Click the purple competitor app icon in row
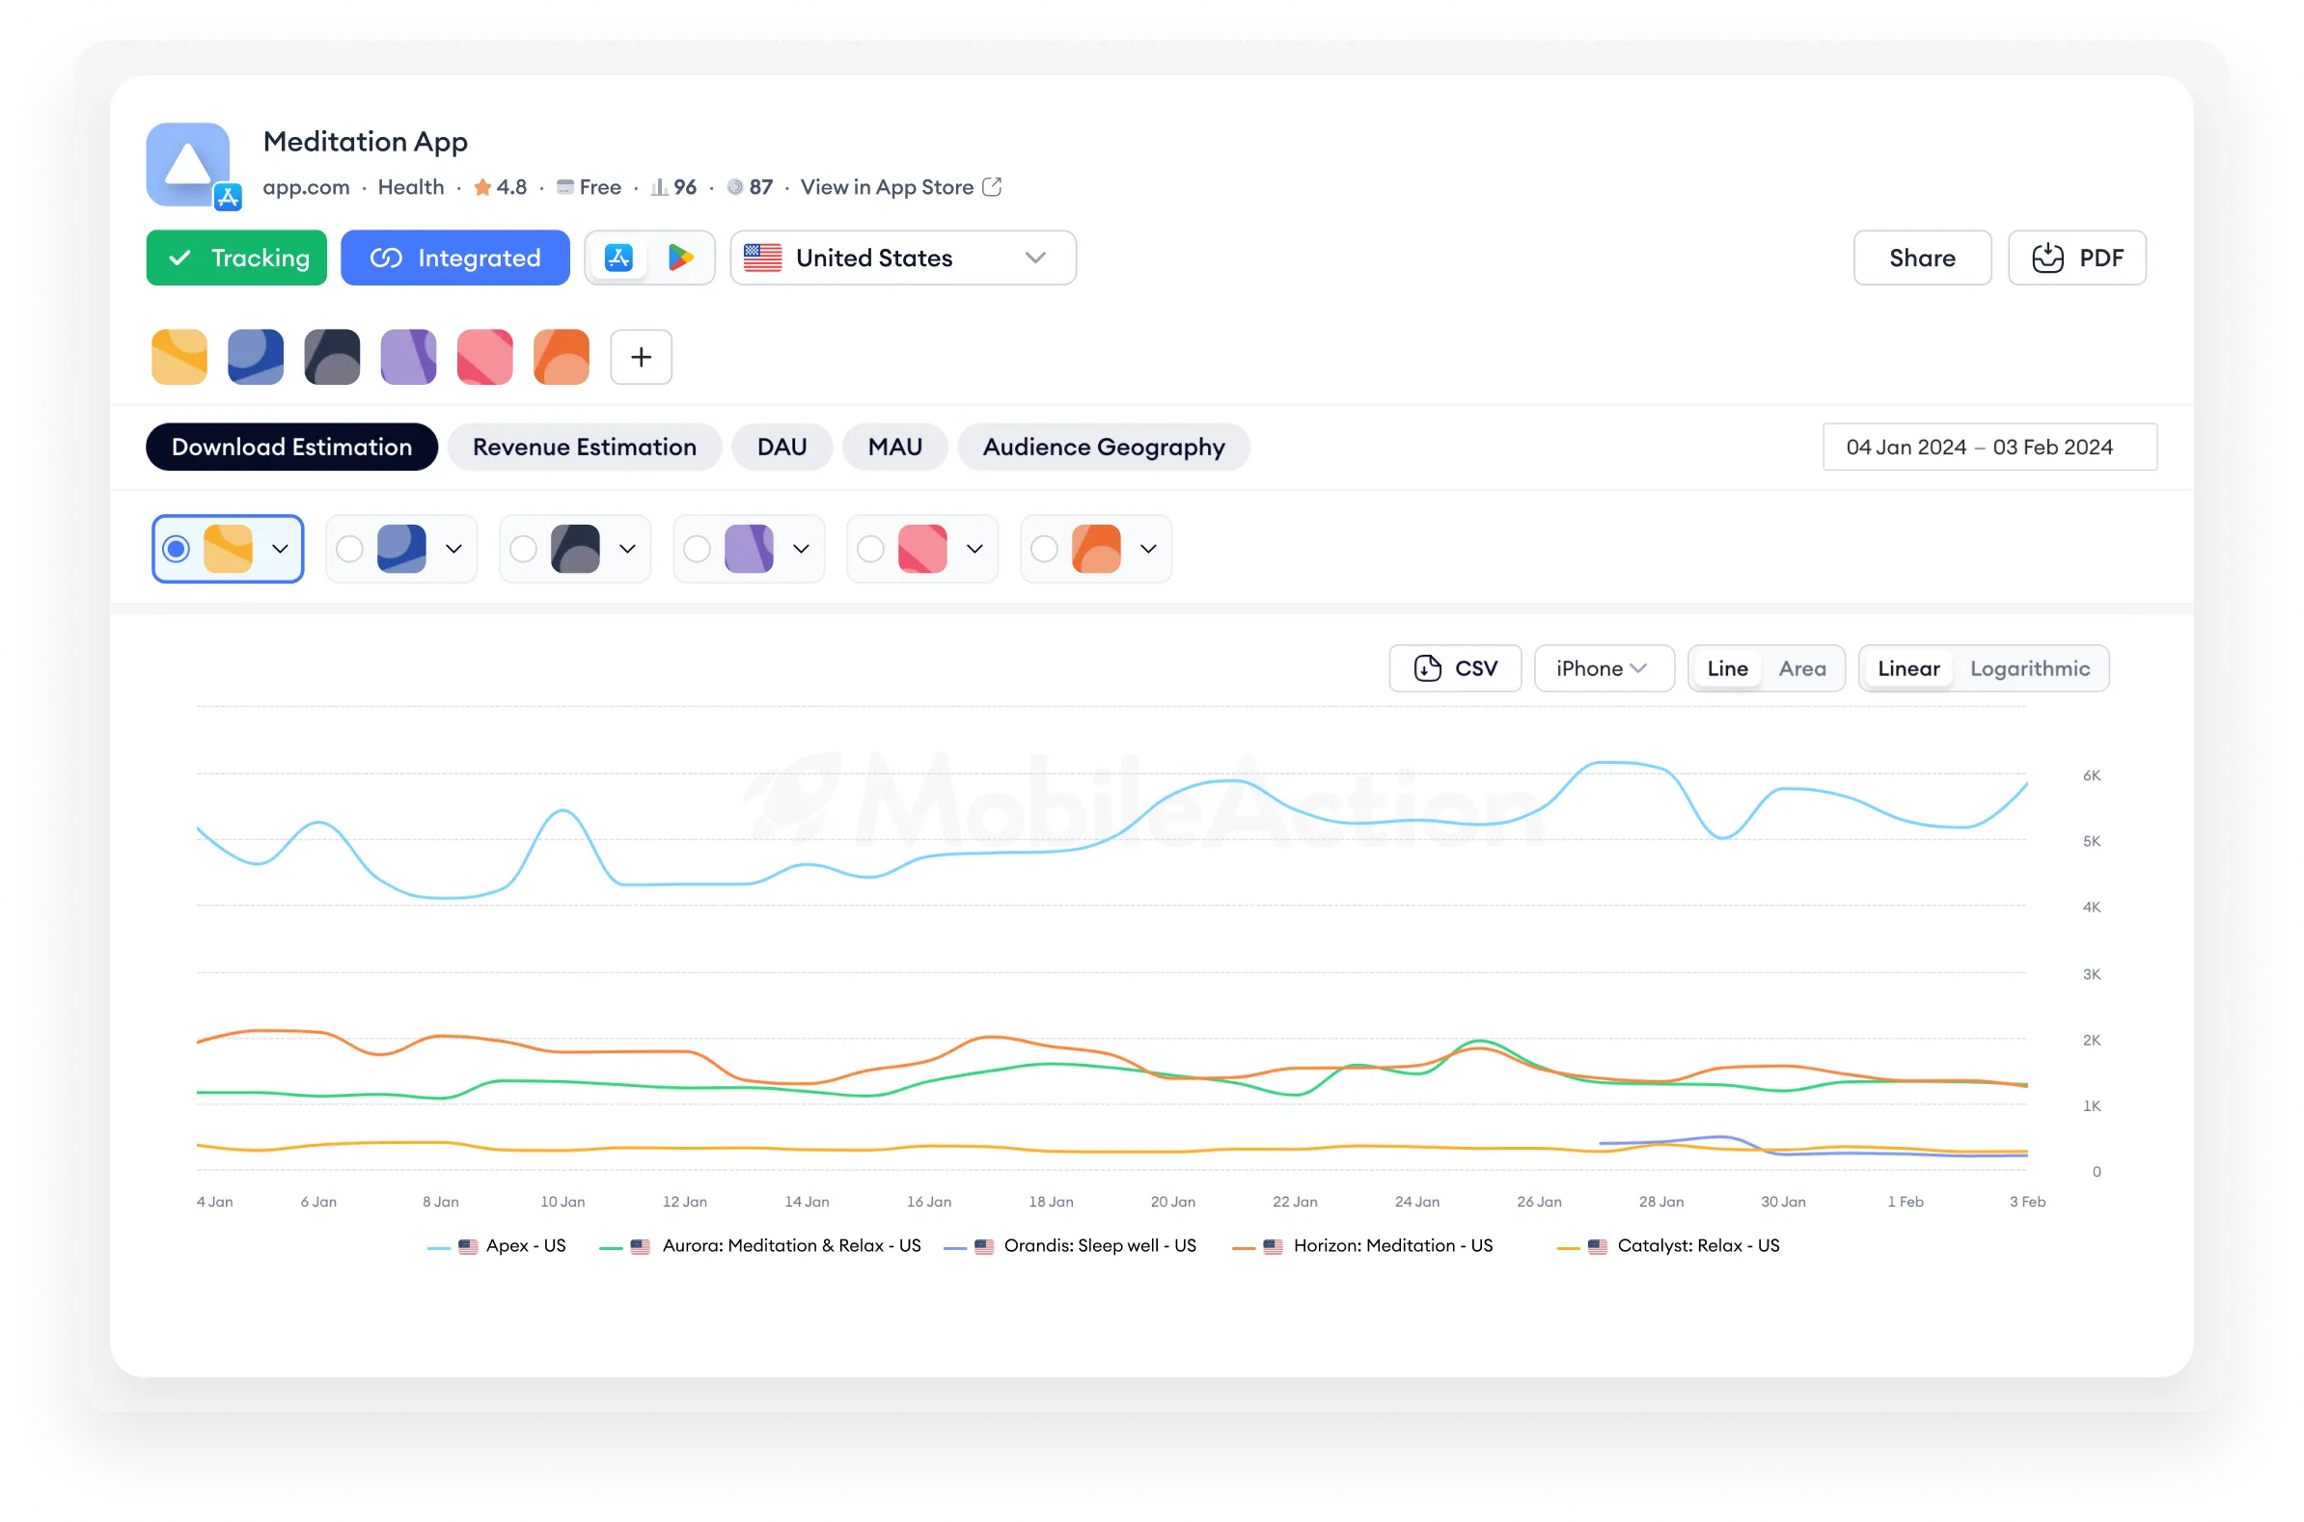The image size is (2304, 1522). click(409, 357)
